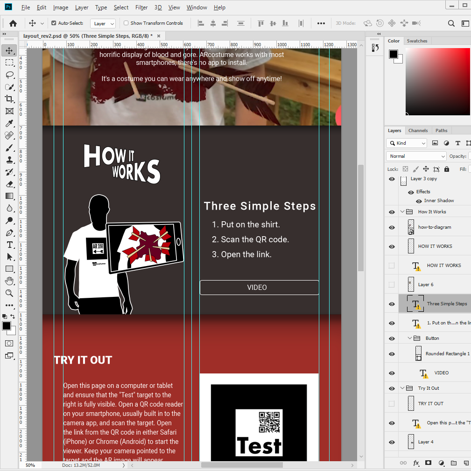Select the Lasso tool
471x471 pixels.
coord(9,75)
